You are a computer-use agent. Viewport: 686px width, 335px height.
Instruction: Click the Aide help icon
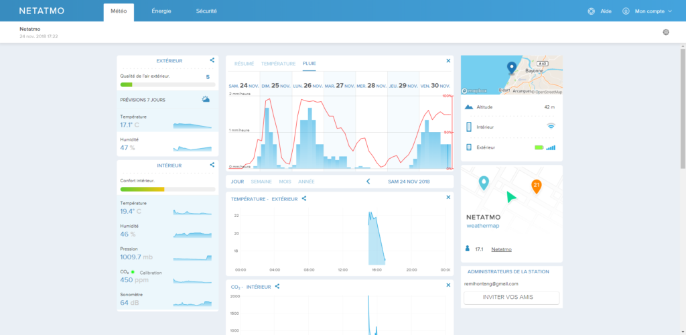591,11
